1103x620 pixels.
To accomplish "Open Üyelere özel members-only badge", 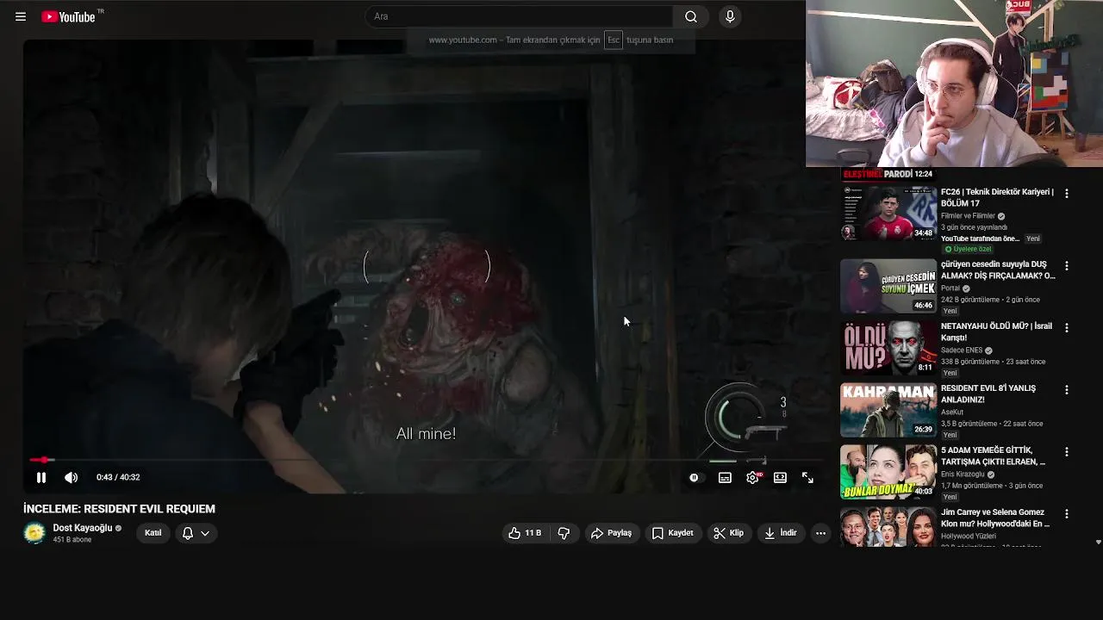I will point(969,249).
